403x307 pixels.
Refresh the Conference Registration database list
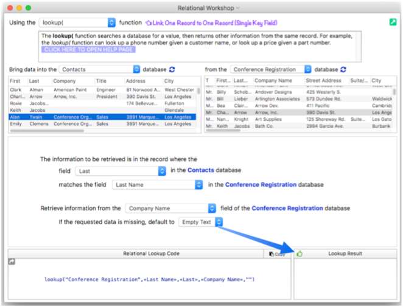[x=343, y=70]
